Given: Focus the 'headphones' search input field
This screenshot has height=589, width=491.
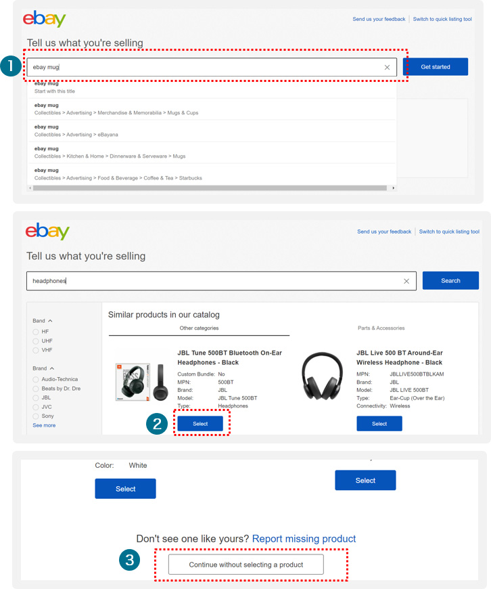Looking at the screenshot, I should 221,281.
